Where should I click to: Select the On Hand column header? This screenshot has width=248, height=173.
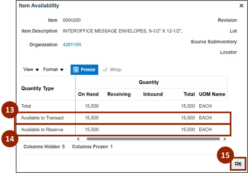[88, 94]
